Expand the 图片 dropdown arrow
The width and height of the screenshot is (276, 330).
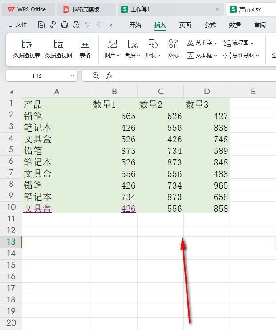point(118,56)
